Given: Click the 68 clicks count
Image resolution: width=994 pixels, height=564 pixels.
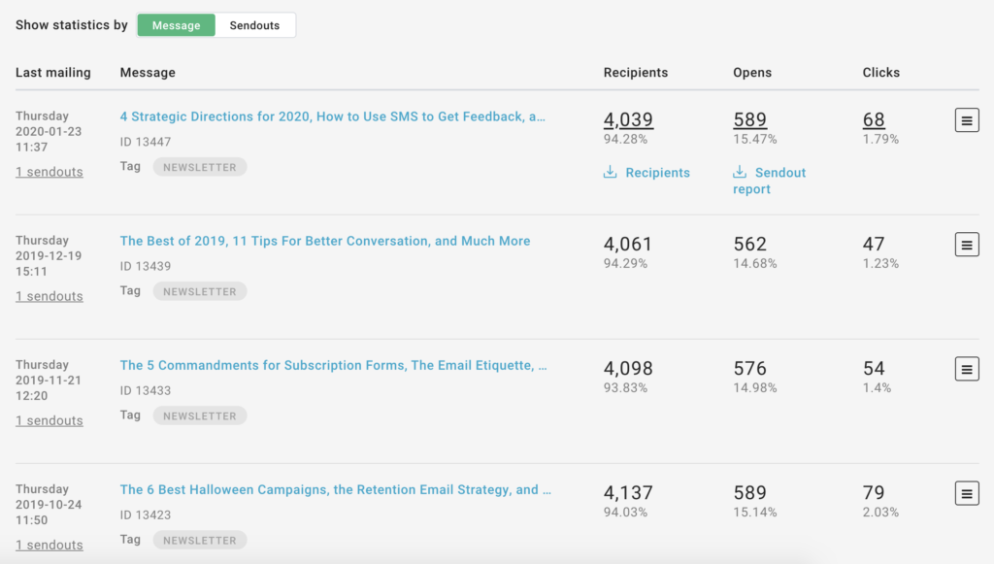Looking at the screenshot, I should coord(874,119).
